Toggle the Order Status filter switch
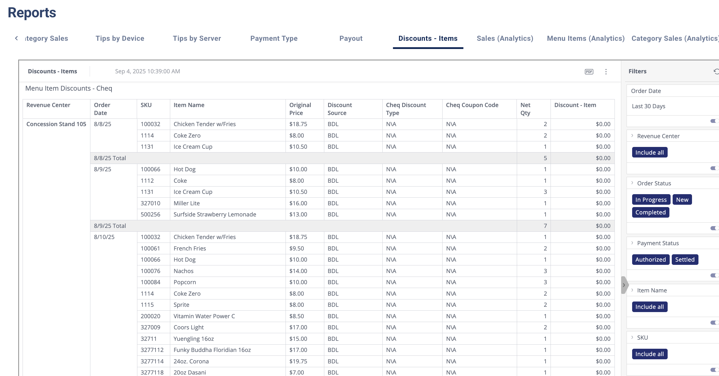Viewport: 719px width, 376px height. click(714, 228)
